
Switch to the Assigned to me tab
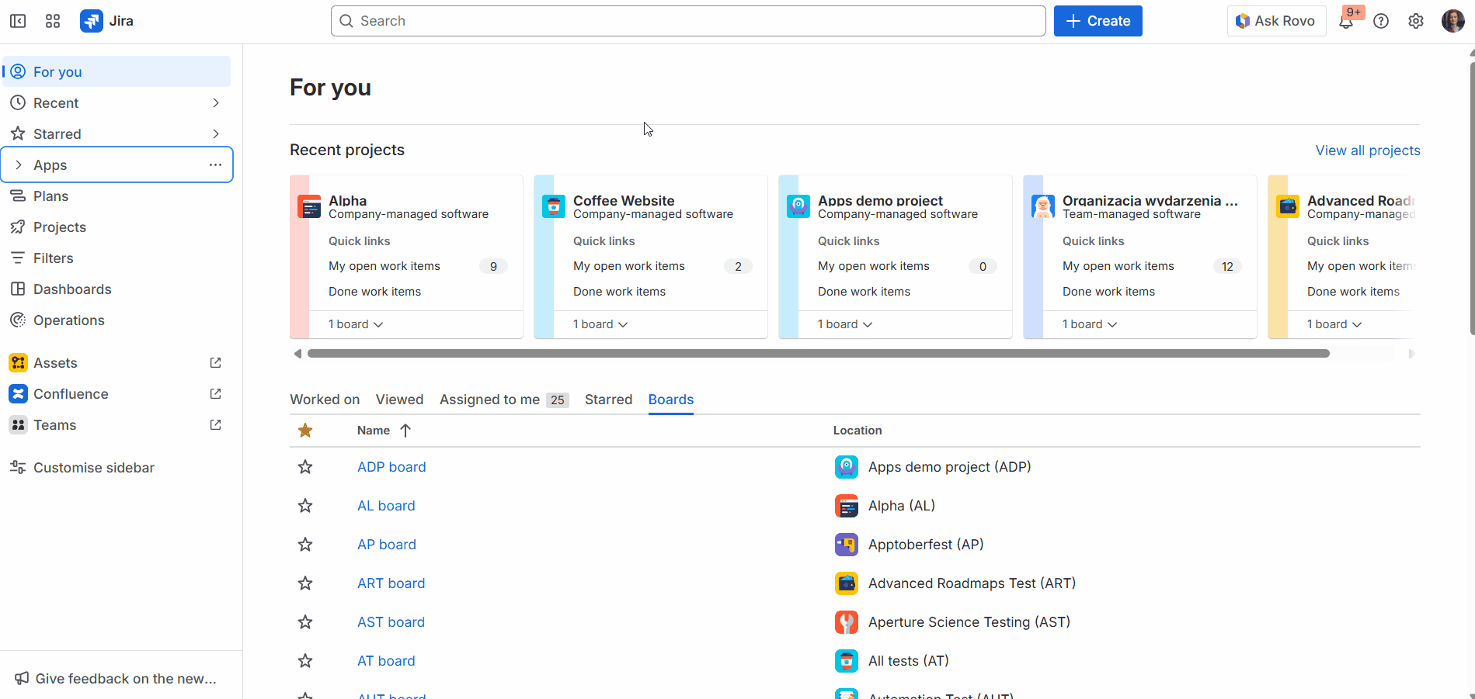[x=504, y=400]
